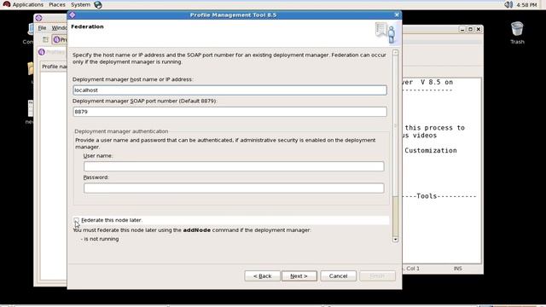The image size is (546, 307).
Task: Check the 'Federate this node later' checkbox
Action: (76, 220)
